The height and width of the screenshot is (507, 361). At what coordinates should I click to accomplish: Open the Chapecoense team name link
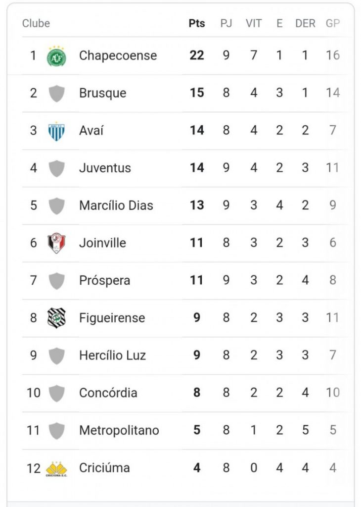[x=118, y=55]
